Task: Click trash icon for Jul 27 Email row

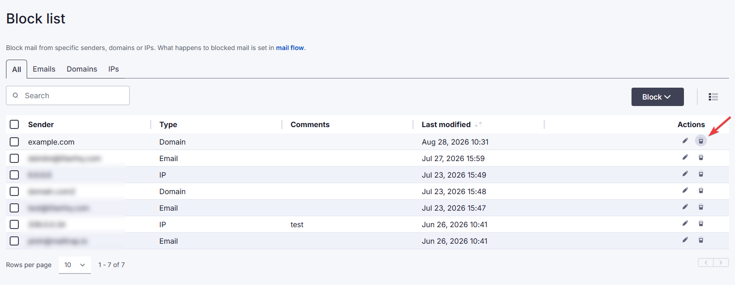Action: [x=701, y=157]
